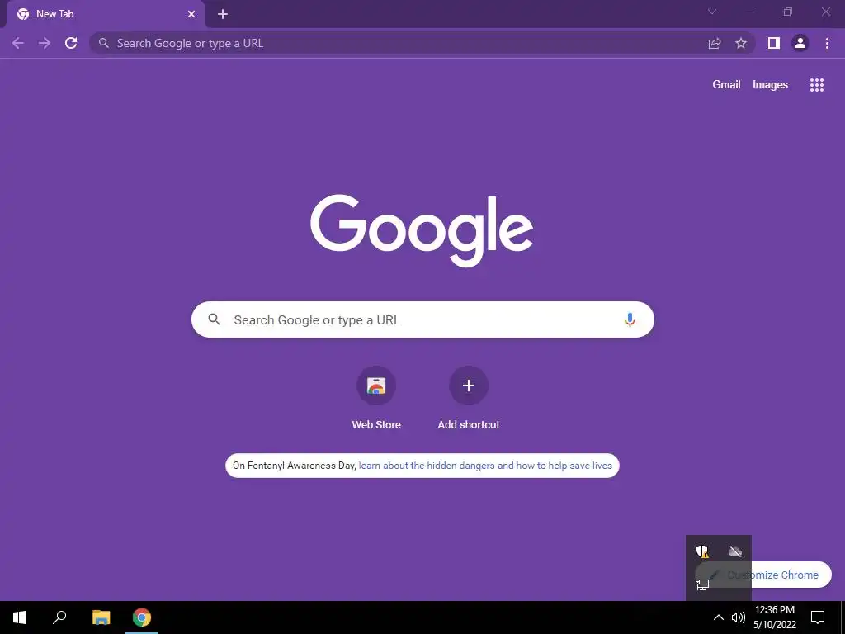Click the Fentanyl Awareness Day link

485,466
